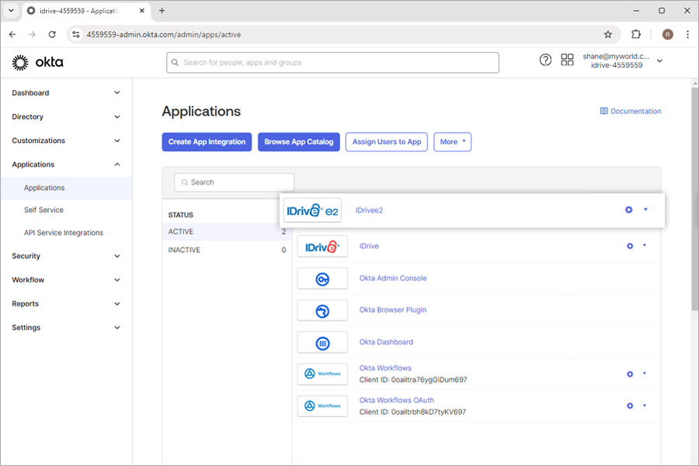Open the Okta Workflows OAuth link

(x=396, y=401)
